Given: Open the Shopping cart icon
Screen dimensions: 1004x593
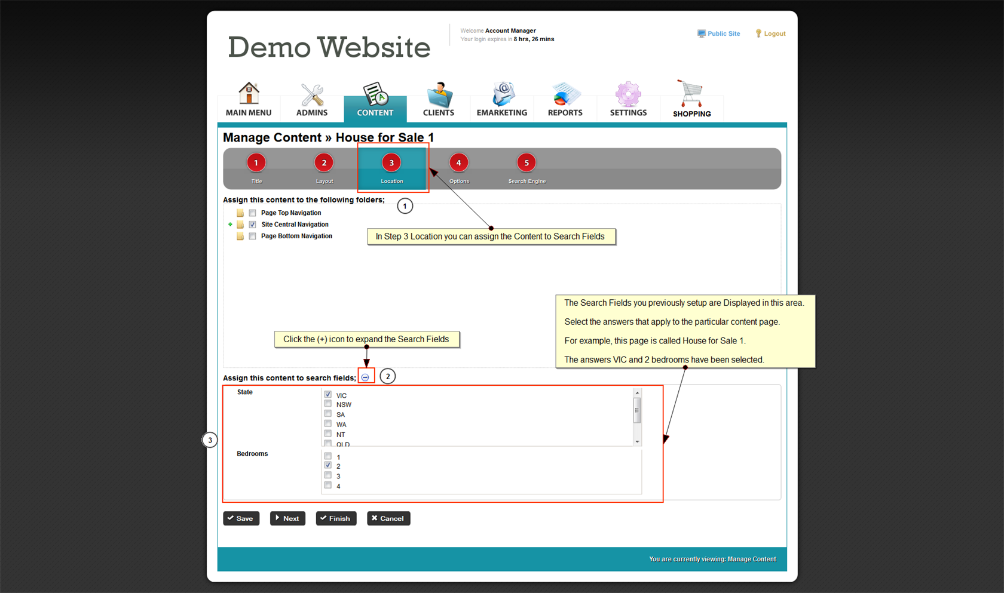Looking at the screenshot, I should pos(691,94).
